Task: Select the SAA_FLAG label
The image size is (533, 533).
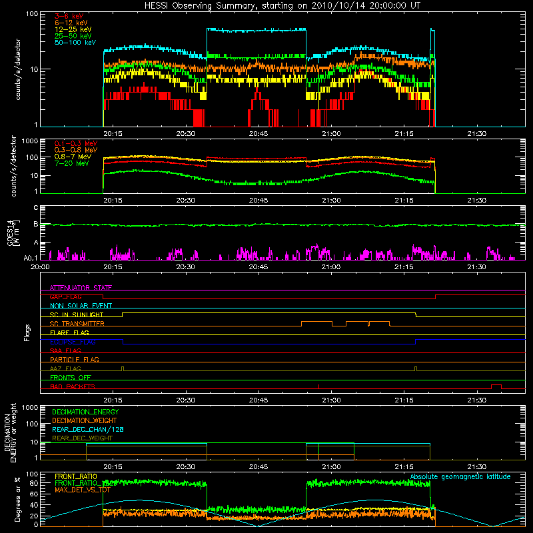Action: pos(65,350)
